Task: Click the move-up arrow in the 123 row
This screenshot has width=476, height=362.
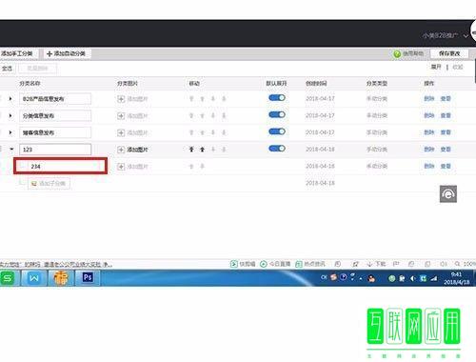Action: [x=202, y=150]
